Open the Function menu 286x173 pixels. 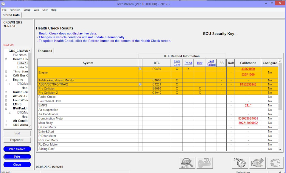click(15, 10)
